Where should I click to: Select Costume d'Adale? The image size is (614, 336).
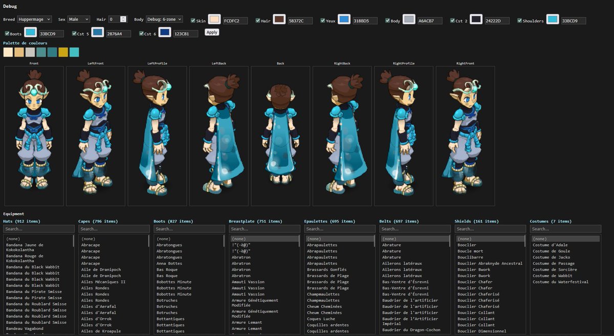tap(565, 245)
